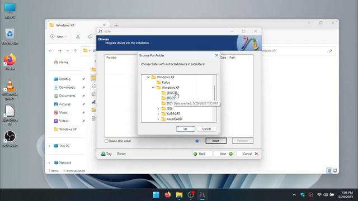Expand the I386 folder
Image resolution: width=358 pixels, height=201 pixels.
point(158,109)
